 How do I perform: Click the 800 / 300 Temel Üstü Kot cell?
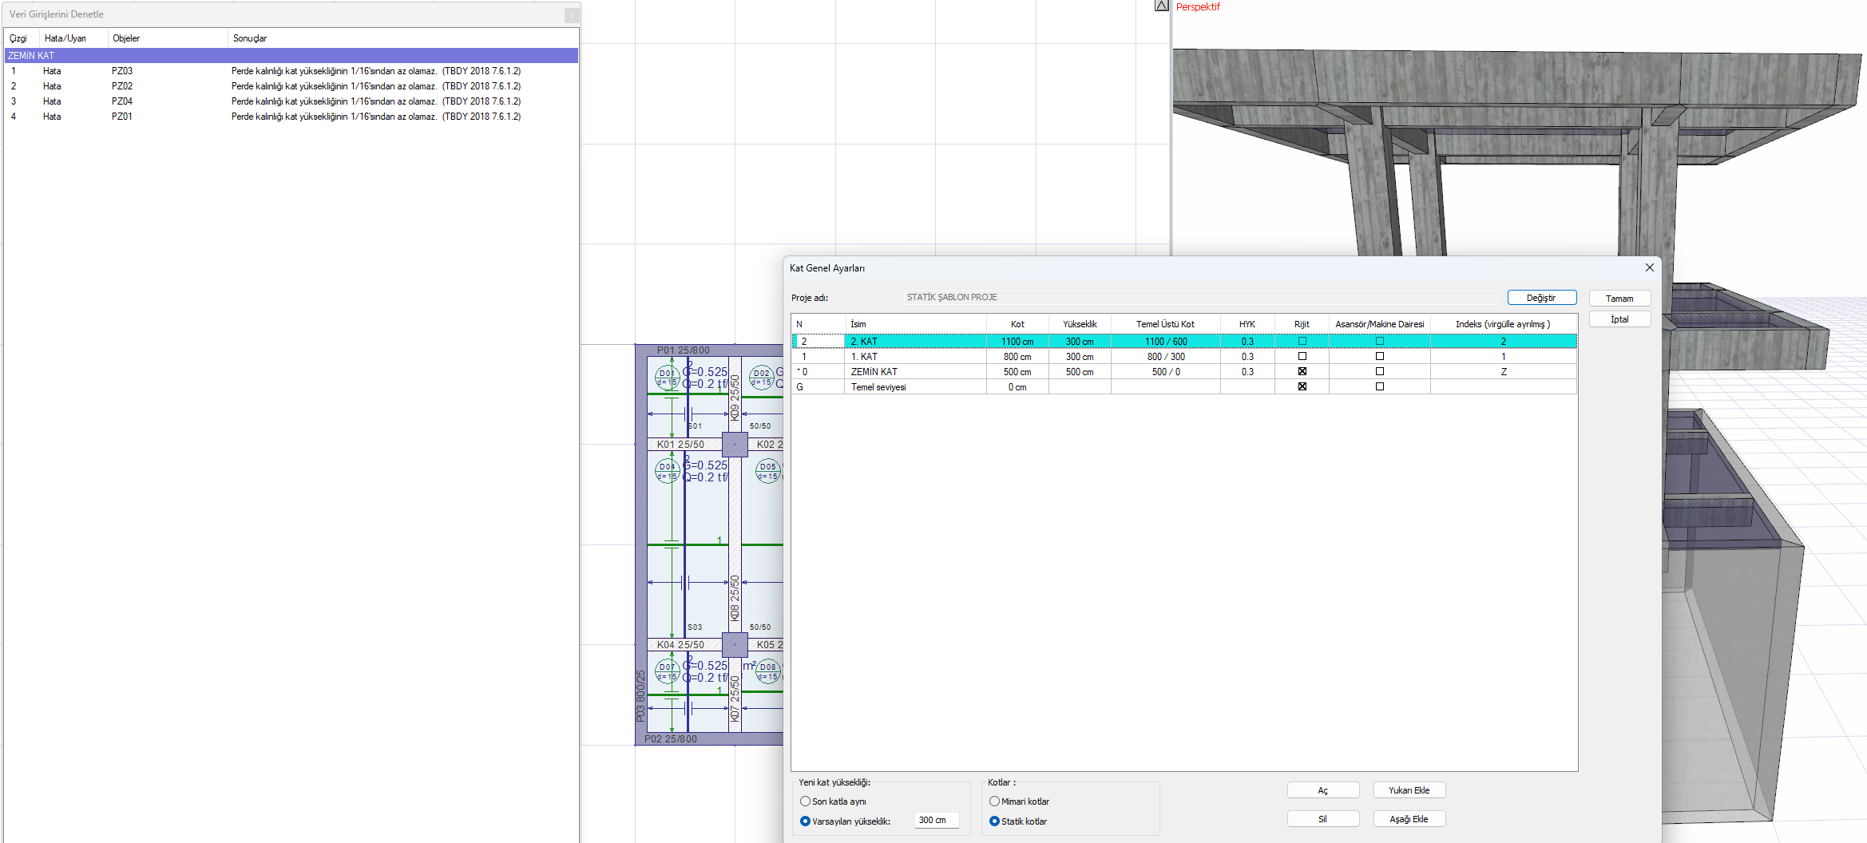point(1166,357)
